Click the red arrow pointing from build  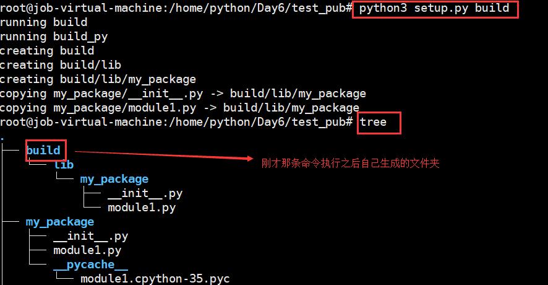pos(161,154)
